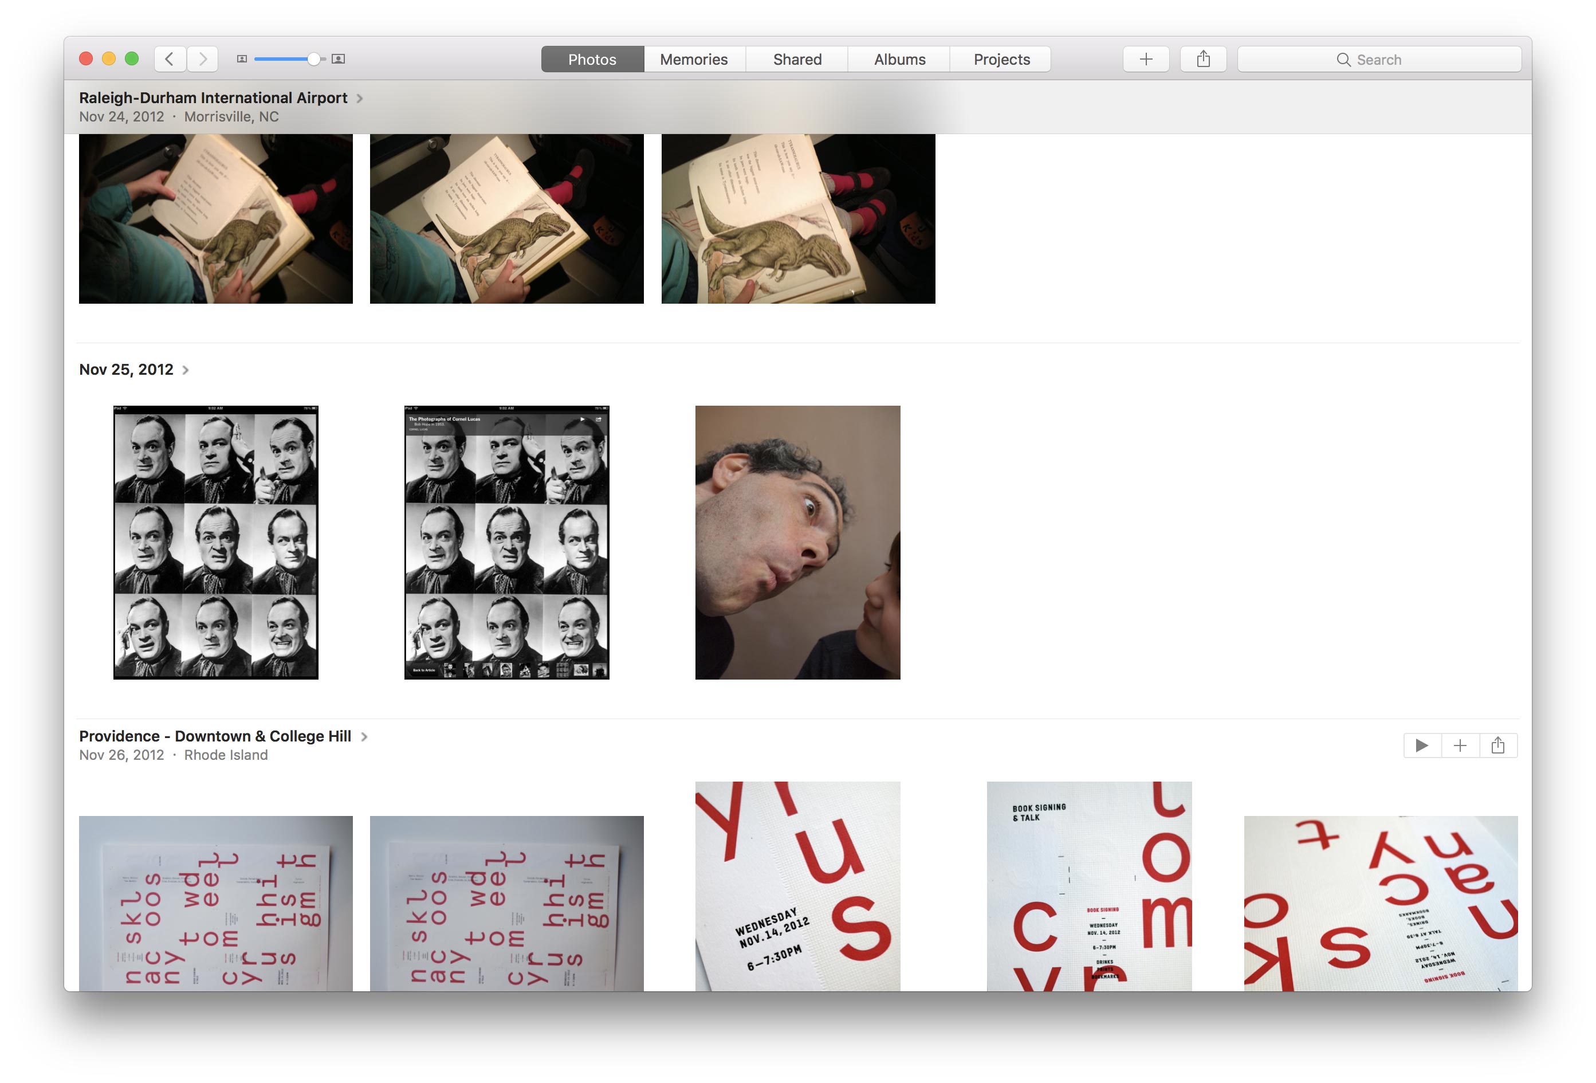The image size is (1596, 1083).
Task: Close the Photos window with red button
Action: tap(86, 59)
